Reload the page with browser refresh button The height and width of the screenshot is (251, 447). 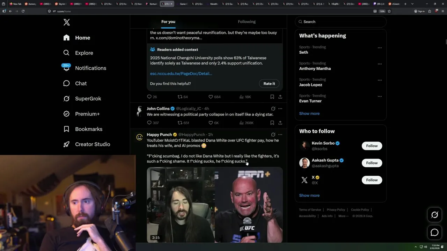pos(23,11)
